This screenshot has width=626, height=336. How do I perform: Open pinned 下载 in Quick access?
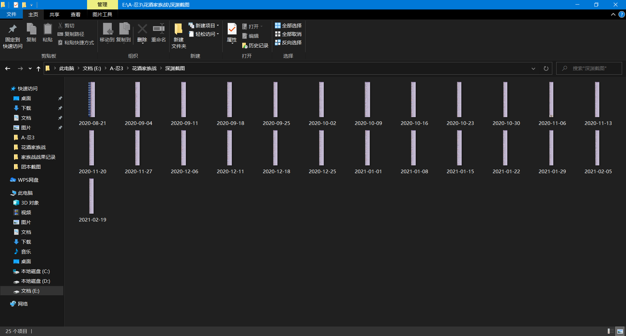26,108
